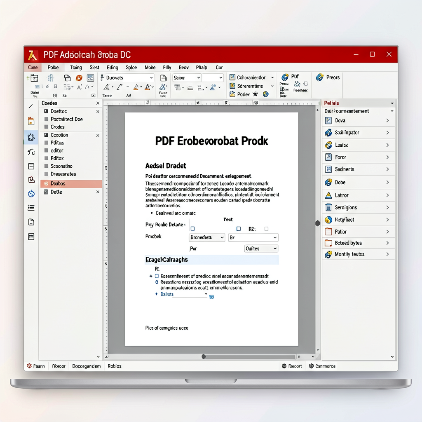
Task: Click the down arrow of vertical document scrollbar
Action: tap(318, 350)
